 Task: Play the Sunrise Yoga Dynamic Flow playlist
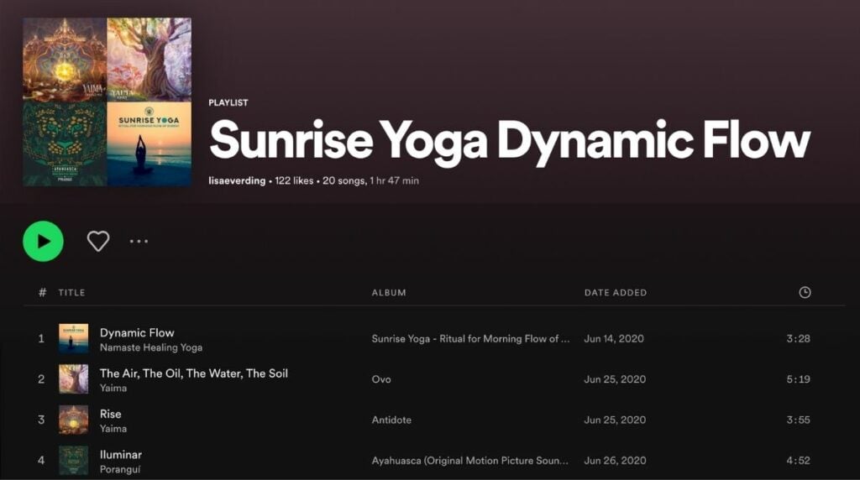coord(44,241)
